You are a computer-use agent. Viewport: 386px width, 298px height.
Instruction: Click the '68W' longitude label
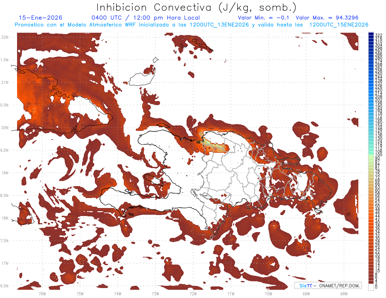click(x=344, y=294)
